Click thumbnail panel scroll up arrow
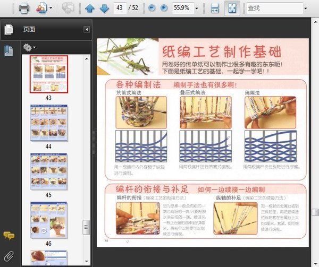The image size is (319, 267). click(87, 59)
